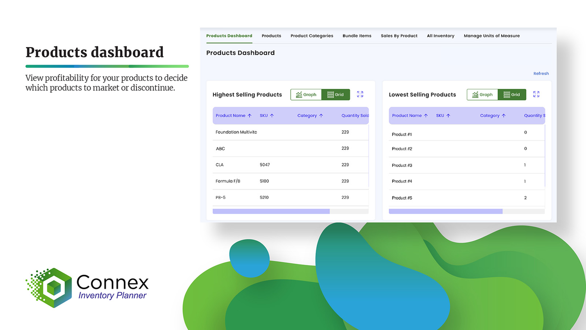Switch Highest Selling Products to Grid view
Screen dimensions: 586x330
click(x=336, y=95)
